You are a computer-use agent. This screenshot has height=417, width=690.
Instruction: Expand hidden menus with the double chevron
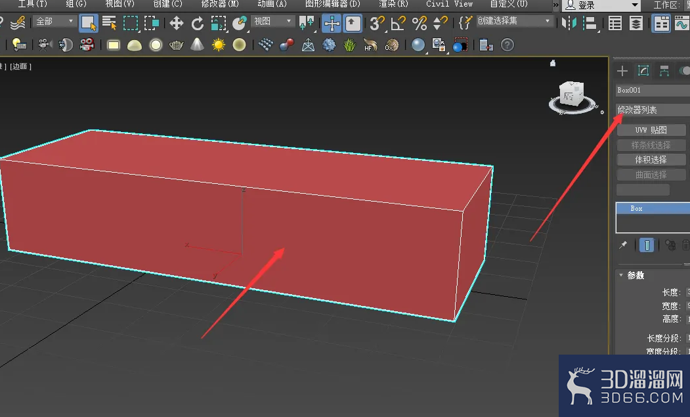click(x=556, y=5)
